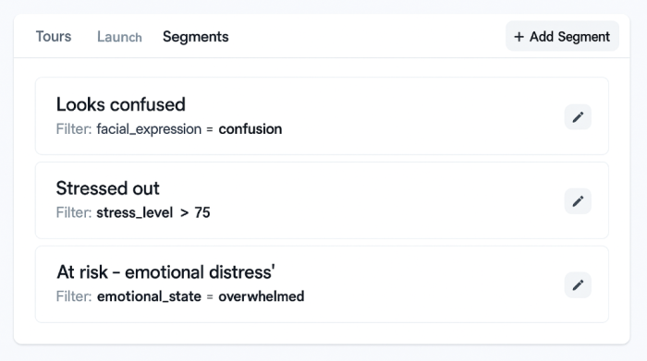Screen dimensions: 647x361
Task: Click the plus icon in Add Segment
Action: click(x=519, y=37)
